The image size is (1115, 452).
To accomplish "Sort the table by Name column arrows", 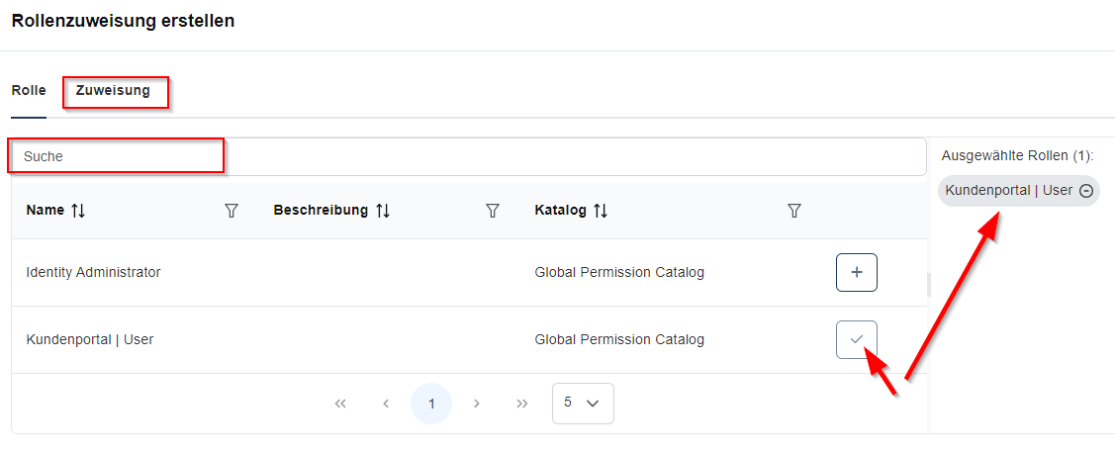I will click(79, 211).
